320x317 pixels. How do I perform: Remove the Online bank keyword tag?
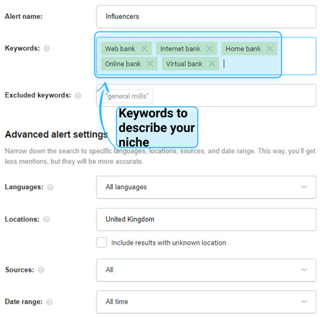[x=150, y=64]
